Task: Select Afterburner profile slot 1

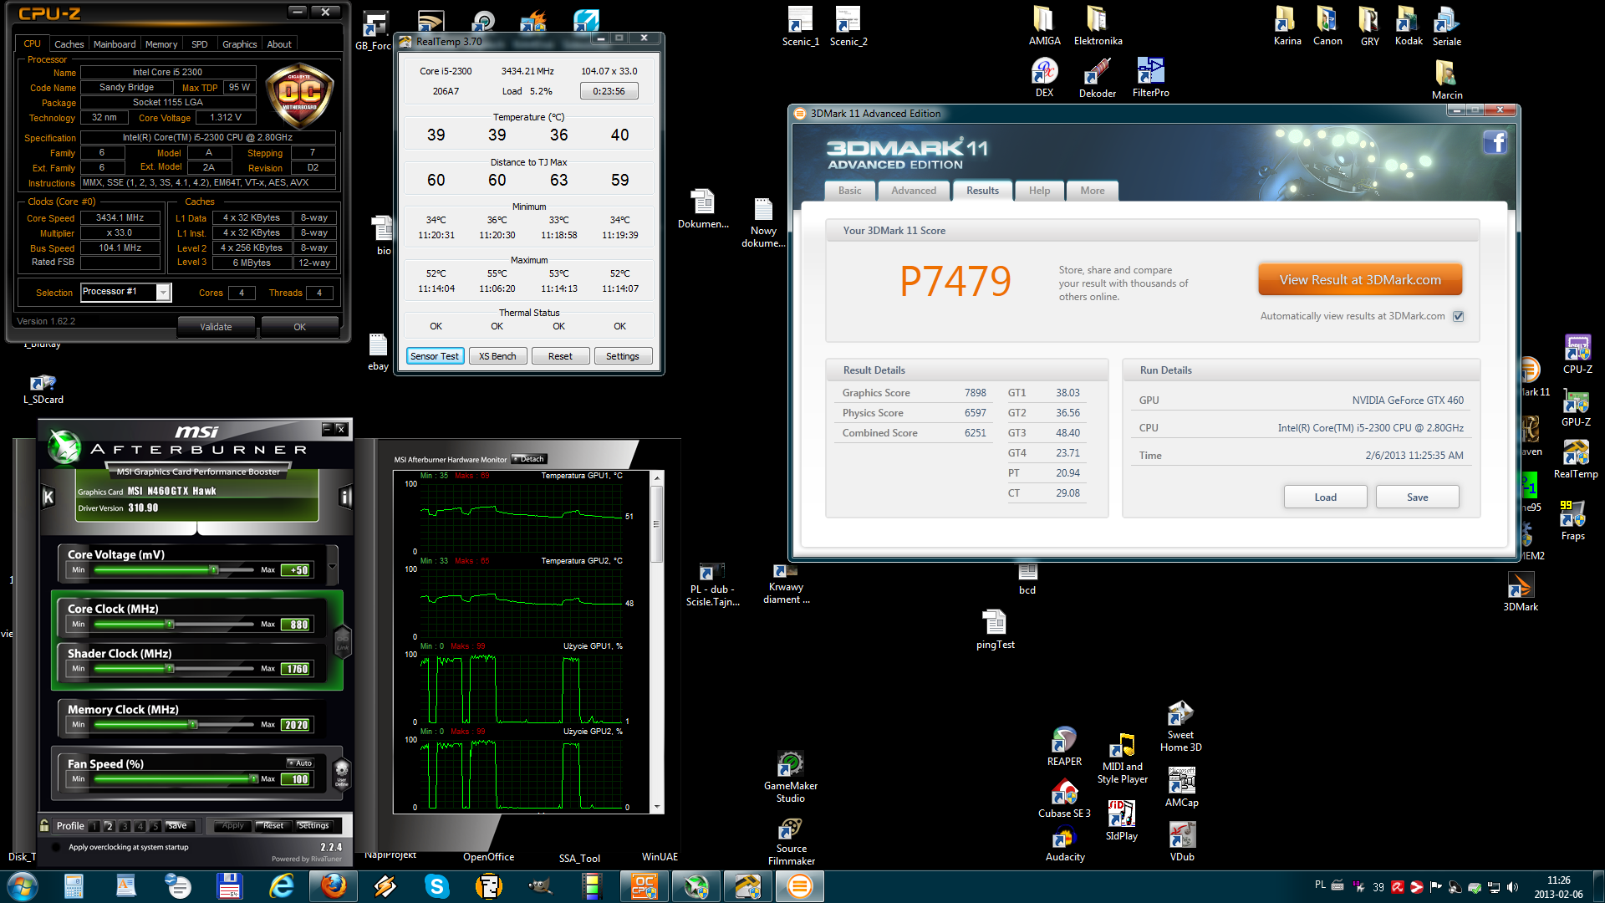Action: 94,826
